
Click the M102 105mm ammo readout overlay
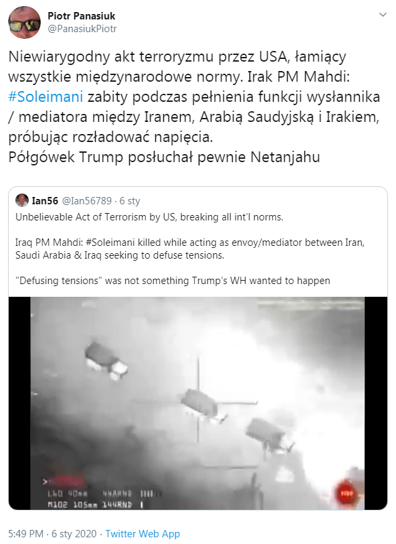(x=95, y=504)
